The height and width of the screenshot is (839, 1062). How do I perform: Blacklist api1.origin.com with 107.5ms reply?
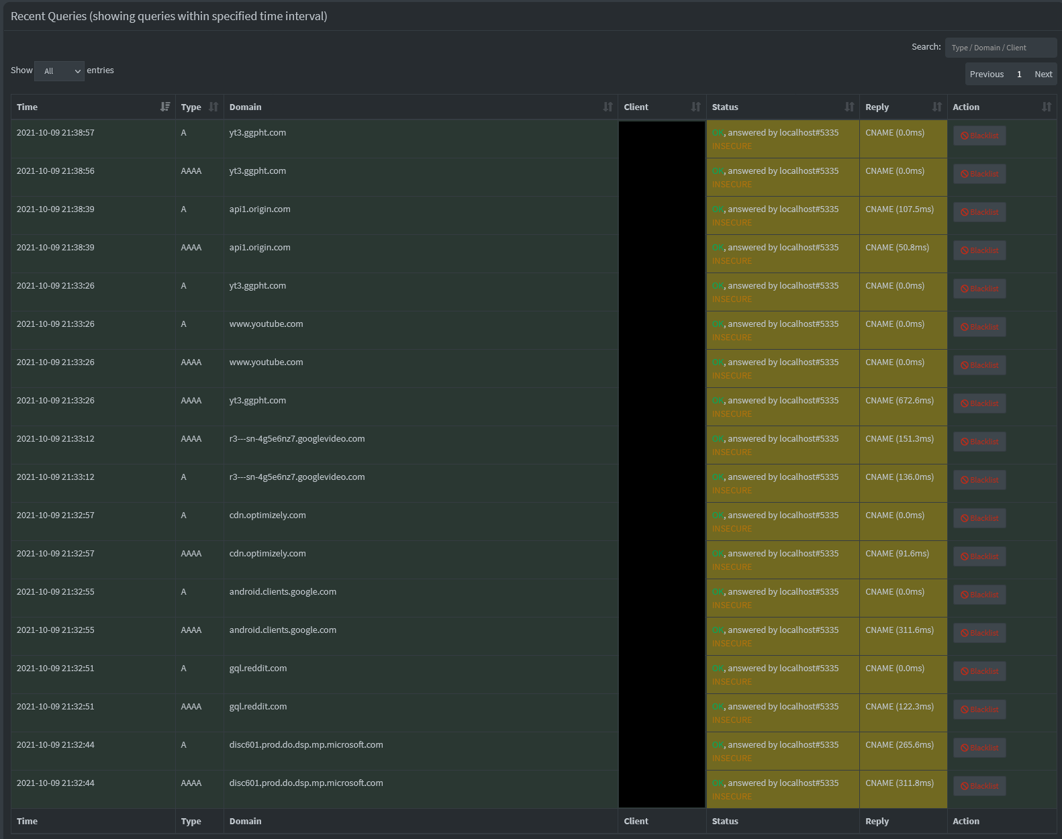pyautogui.click(x=979, y=212)
